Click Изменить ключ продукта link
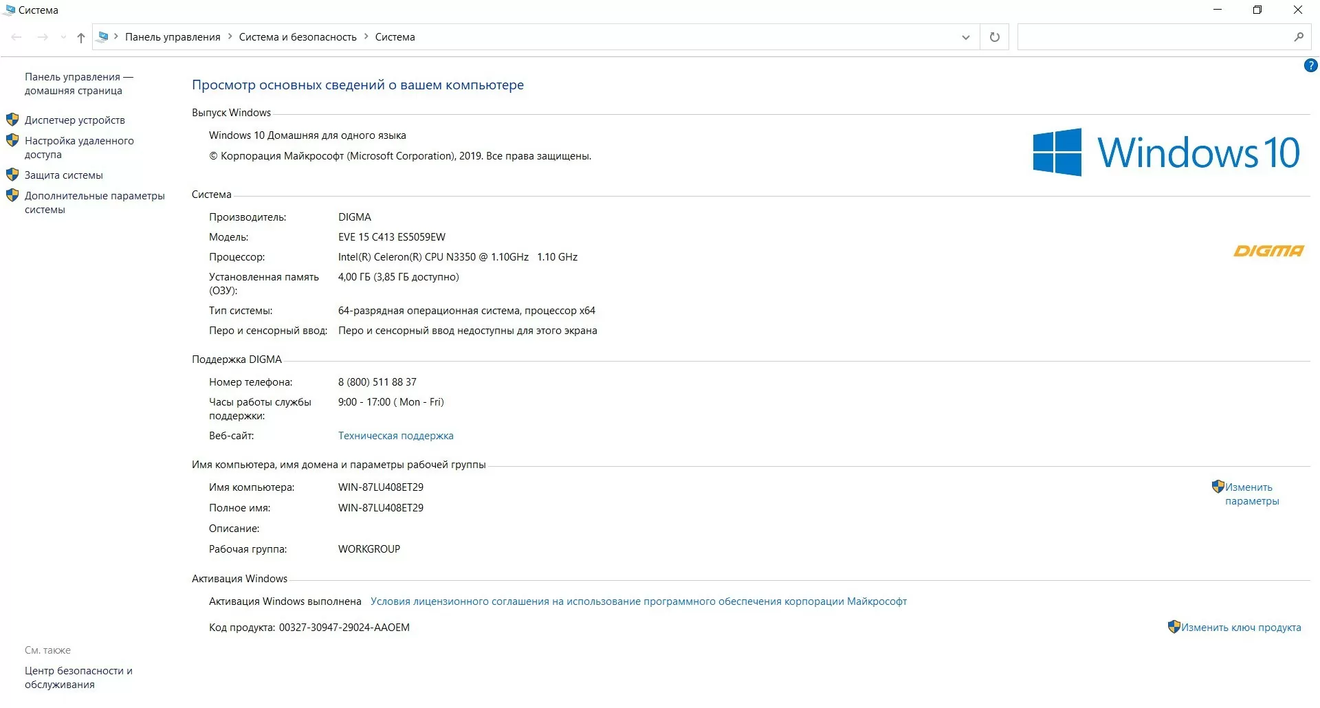 coord(1241,628)
